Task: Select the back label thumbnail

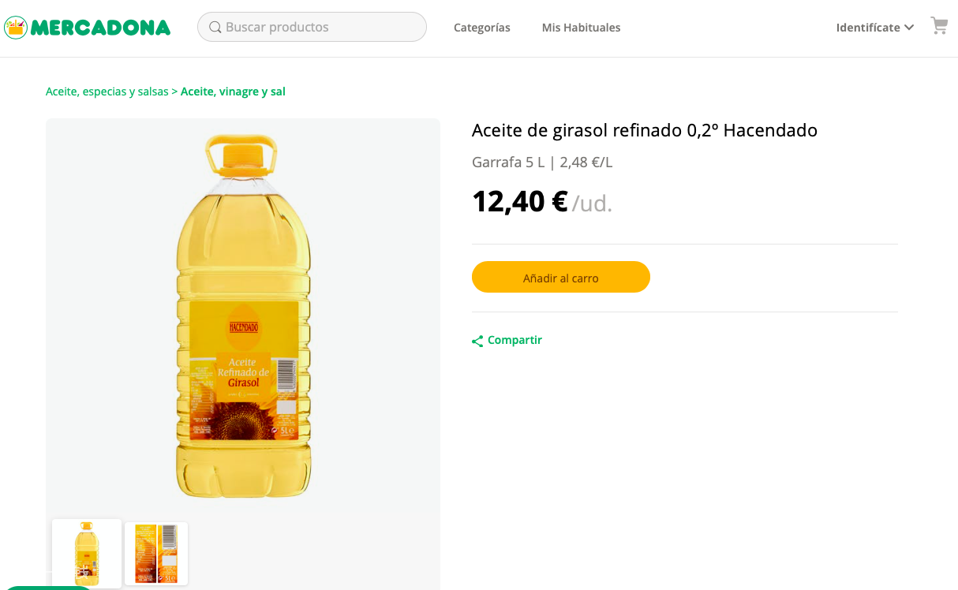Action: click(x=156, y=553)
